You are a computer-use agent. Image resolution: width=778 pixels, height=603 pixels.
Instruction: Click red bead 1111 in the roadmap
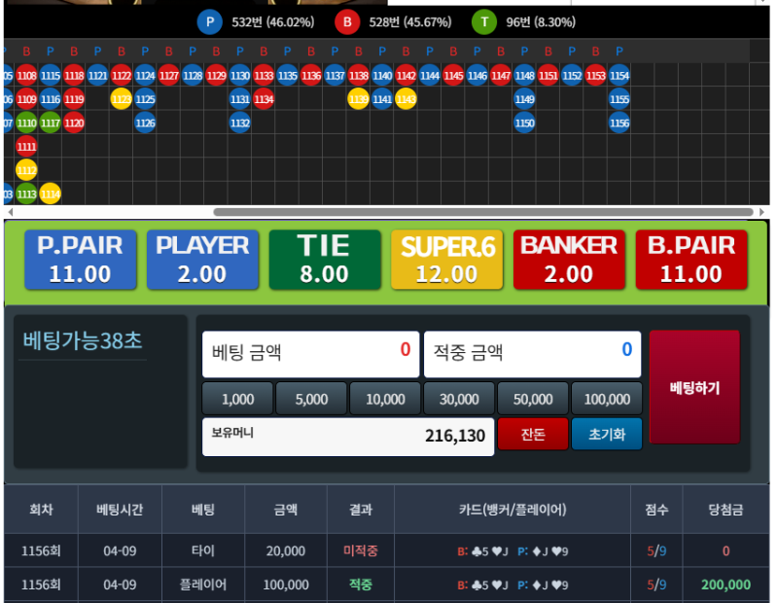click(26, 146)
